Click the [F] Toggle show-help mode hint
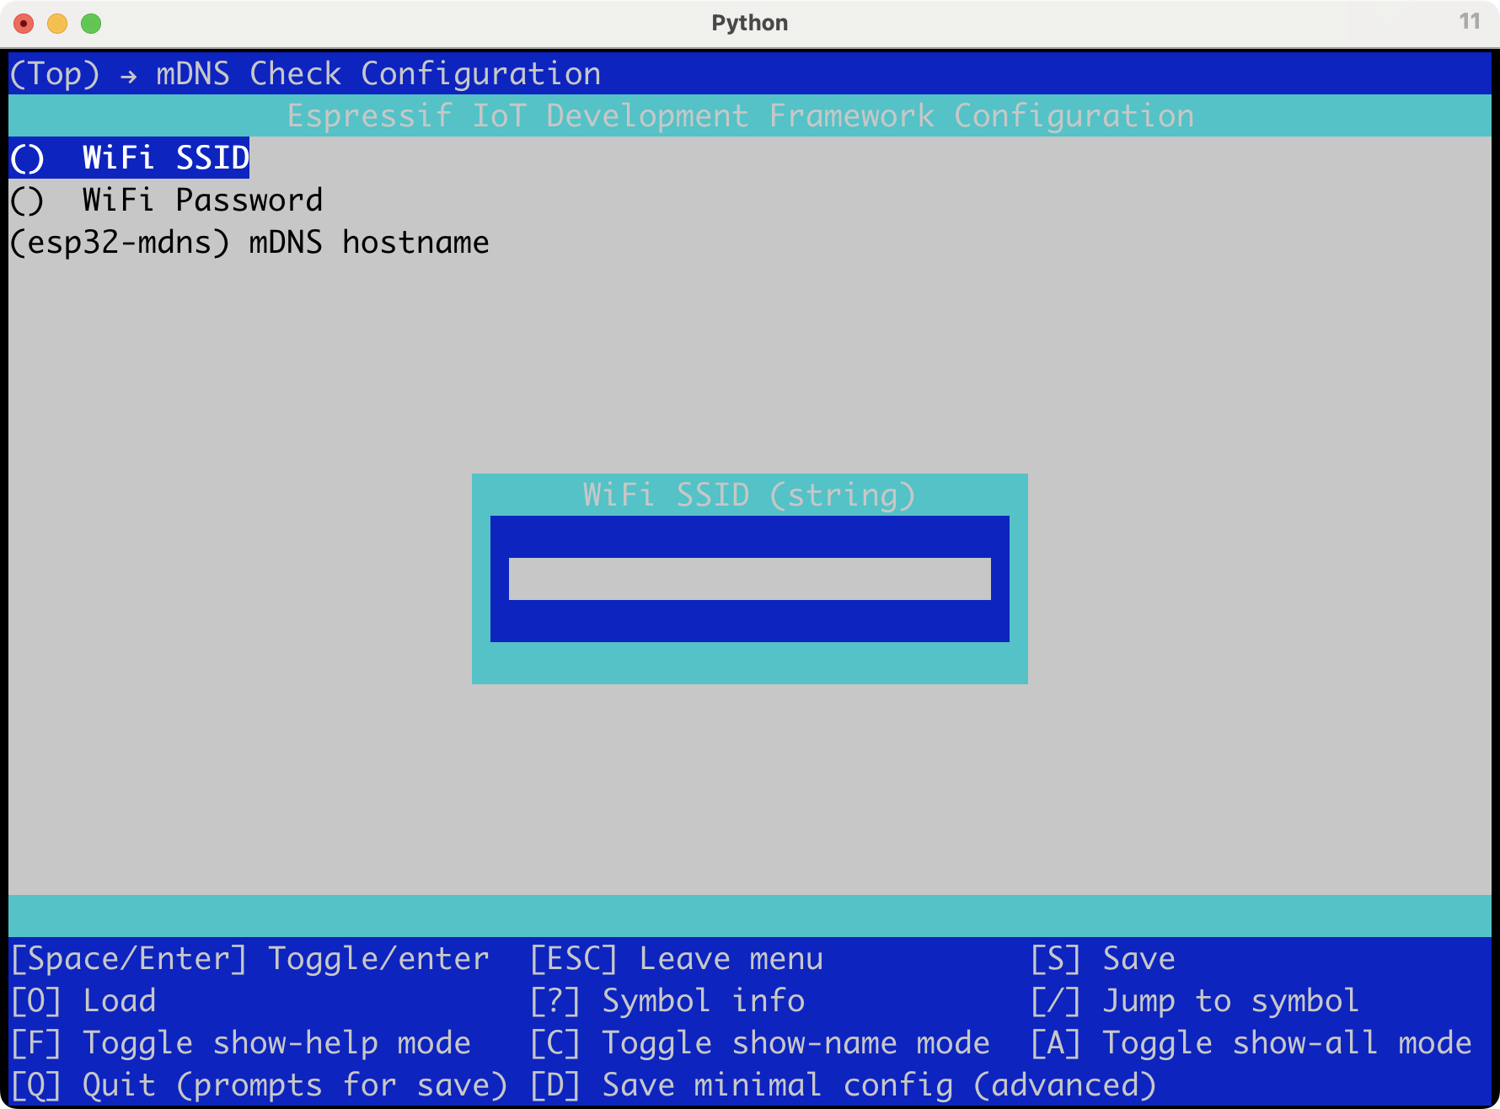 point(240,1042)
